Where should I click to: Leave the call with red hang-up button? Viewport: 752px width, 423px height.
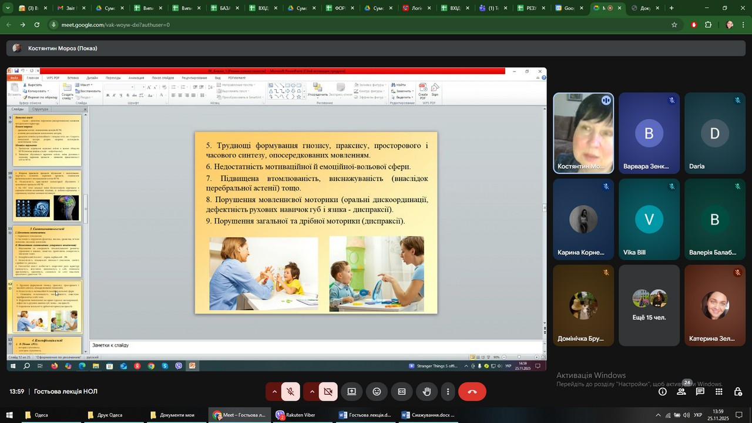pyautogui.click(x=472, y=391)
